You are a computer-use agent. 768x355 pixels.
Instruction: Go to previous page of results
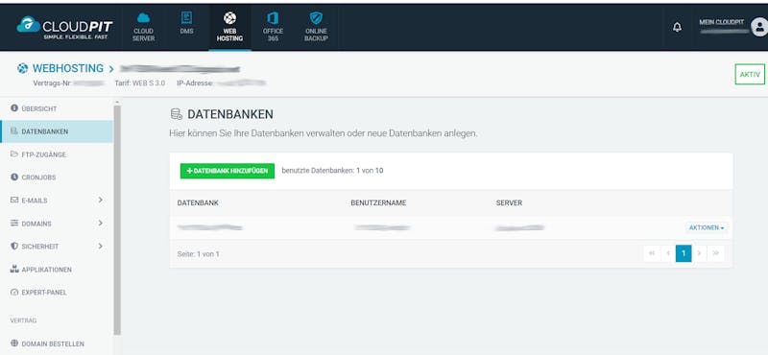[x=667, y=253]
